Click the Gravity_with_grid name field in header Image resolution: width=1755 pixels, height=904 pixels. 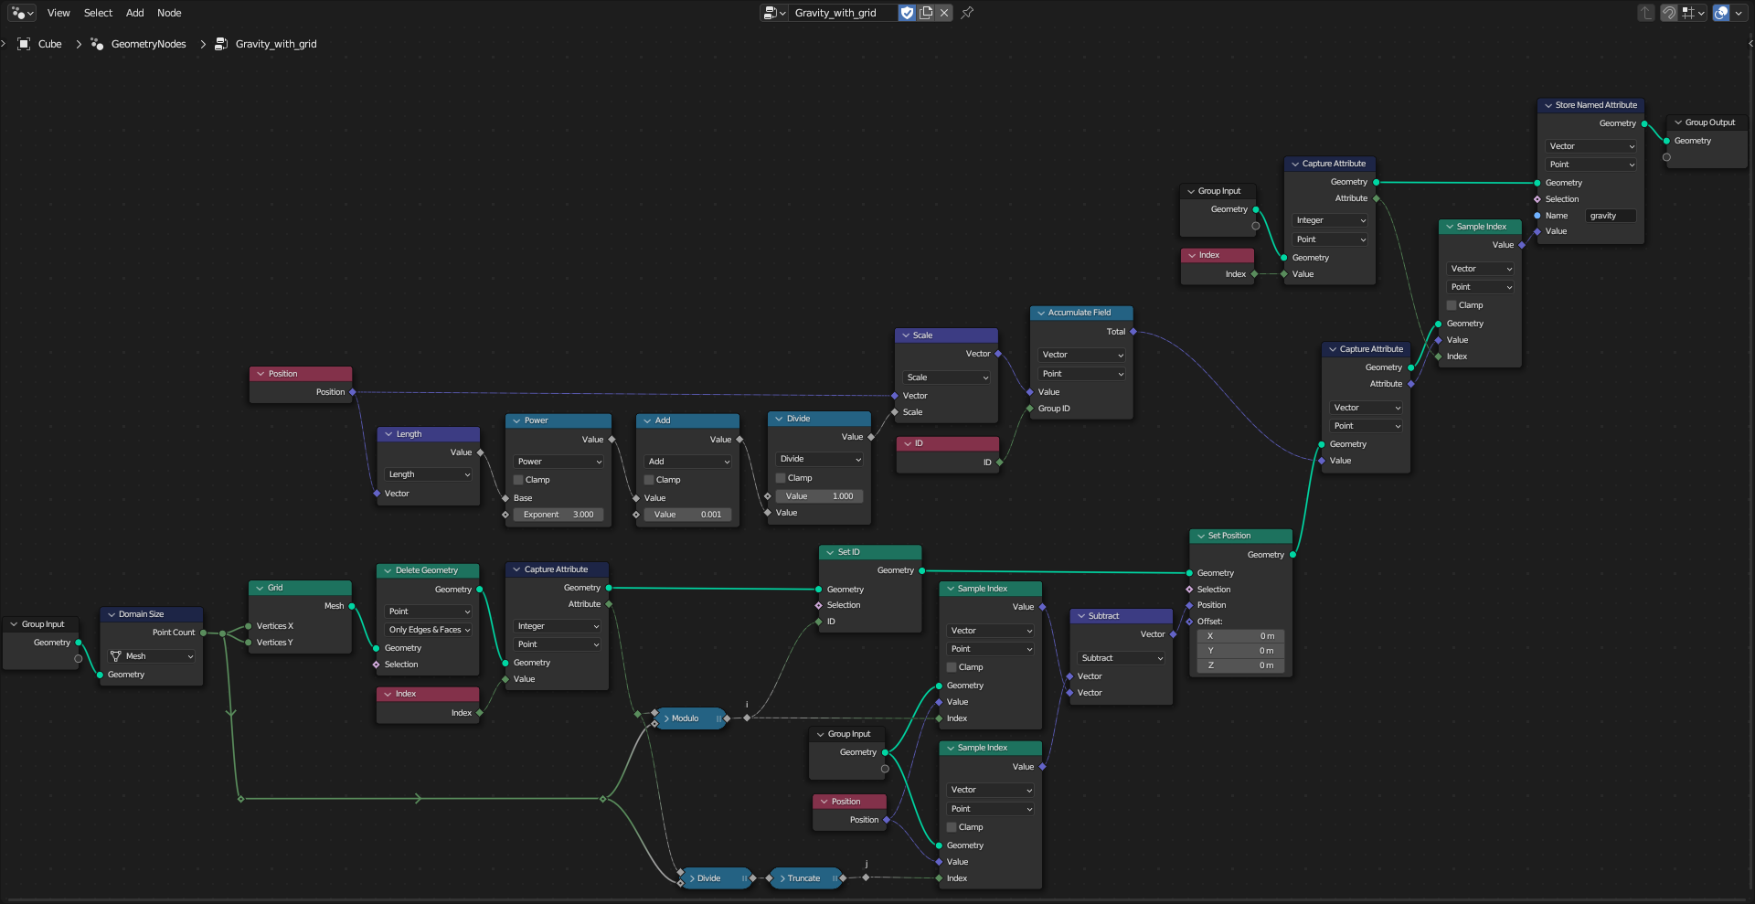click(843, 13)
